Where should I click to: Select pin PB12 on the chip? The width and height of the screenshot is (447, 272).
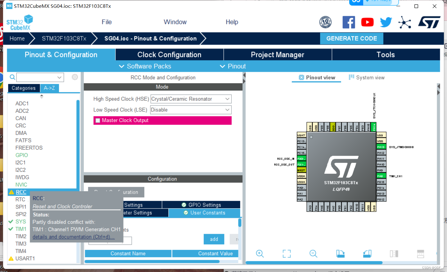tap(381, 200)
